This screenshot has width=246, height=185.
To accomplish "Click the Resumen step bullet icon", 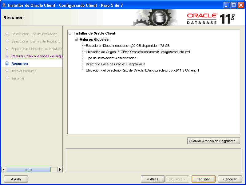I will coord(7,64).
